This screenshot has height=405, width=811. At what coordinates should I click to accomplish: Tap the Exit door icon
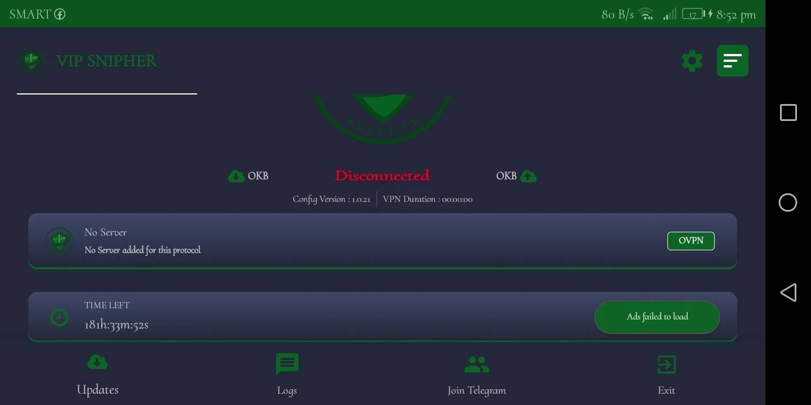pyautogui.click(x=667, y=364)
